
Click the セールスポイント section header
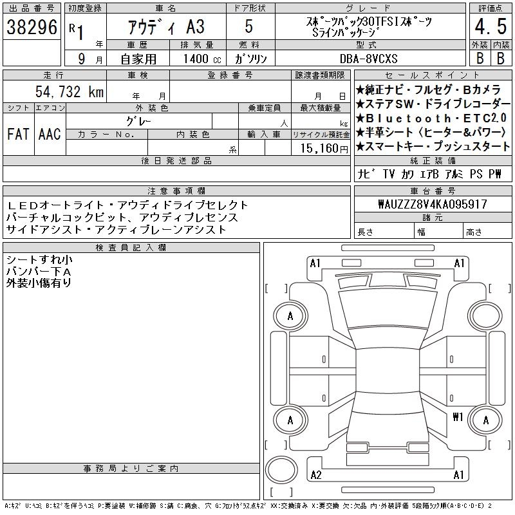433,75
